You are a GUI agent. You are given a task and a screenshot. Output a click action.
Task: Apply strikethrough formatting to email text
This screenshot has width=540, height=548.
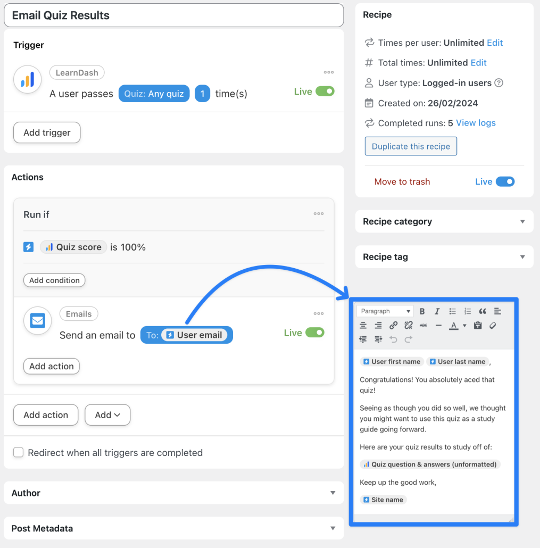click(423, 326)
